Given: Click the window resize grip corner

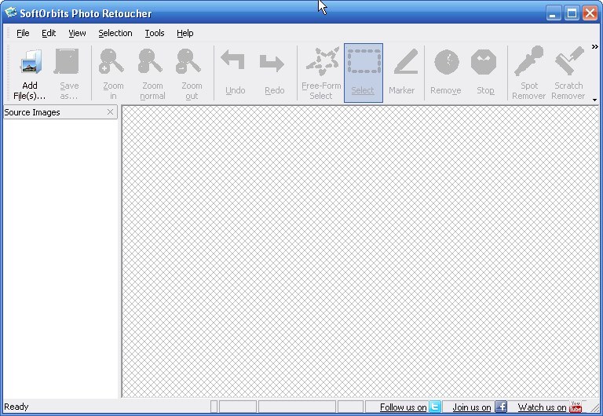Looking at the screenshot, I should [x=594, y=408].
